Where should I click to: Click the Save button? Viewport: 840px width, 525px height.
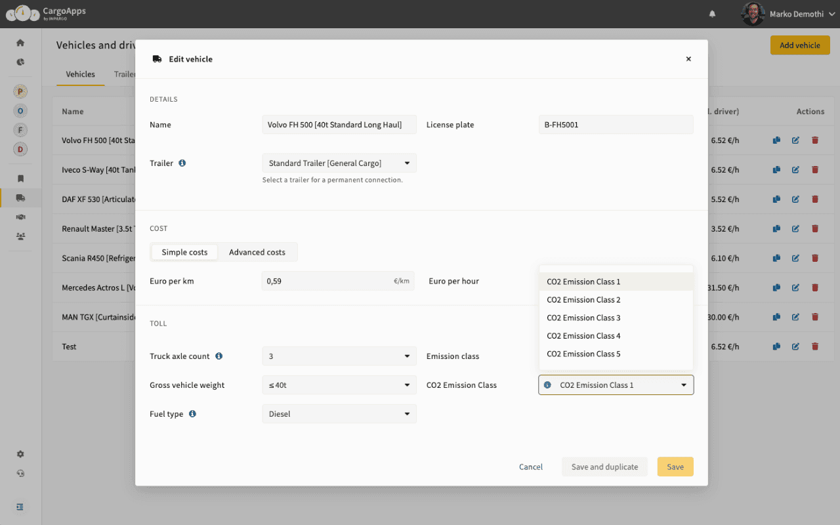click(675, 467)
